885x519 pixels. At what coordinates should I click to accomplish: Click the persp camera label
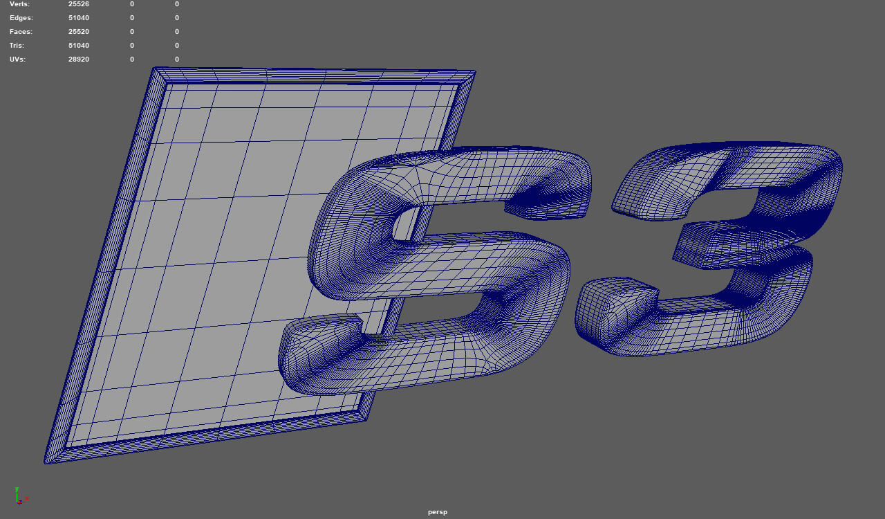(x=437, y=512)
